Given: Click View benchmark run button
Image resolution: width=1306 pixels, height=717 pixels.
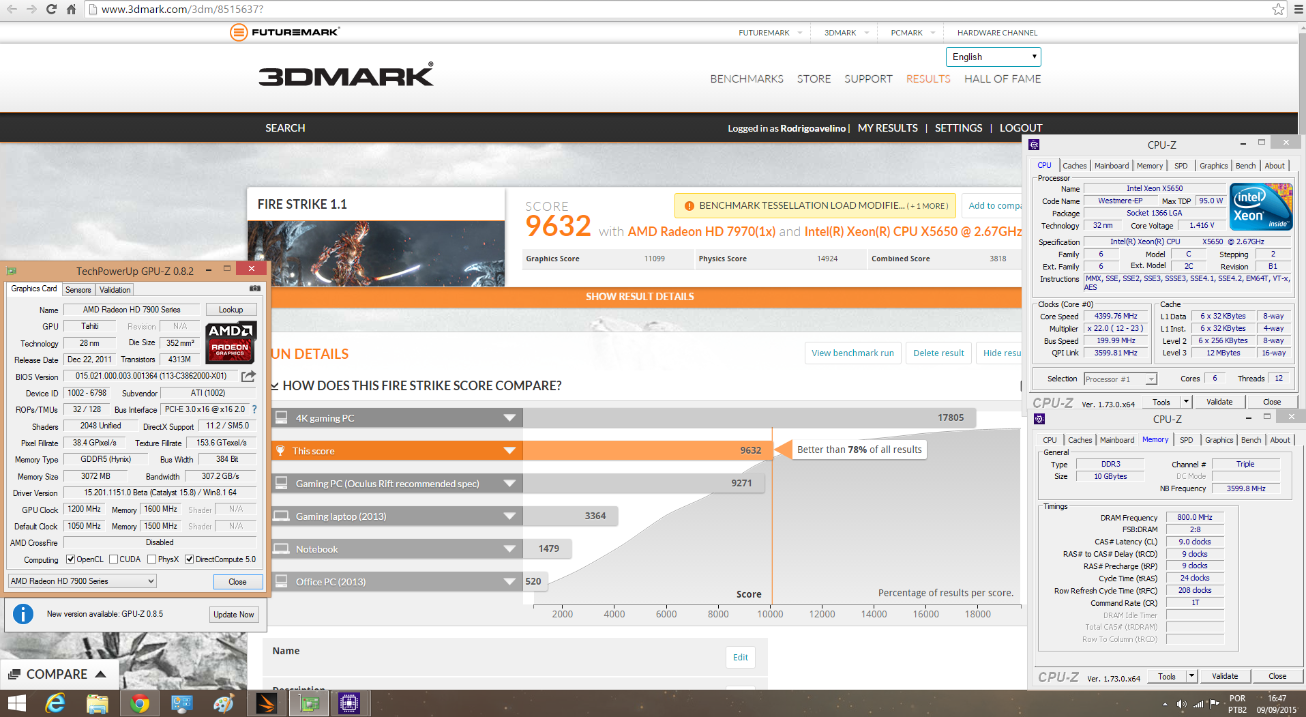Looking at the screenshot, I should (852, 353).
